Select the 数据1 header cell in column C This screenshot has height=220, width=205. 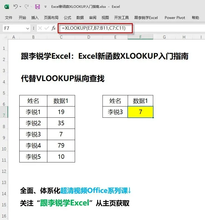click(x=61, y=101)
